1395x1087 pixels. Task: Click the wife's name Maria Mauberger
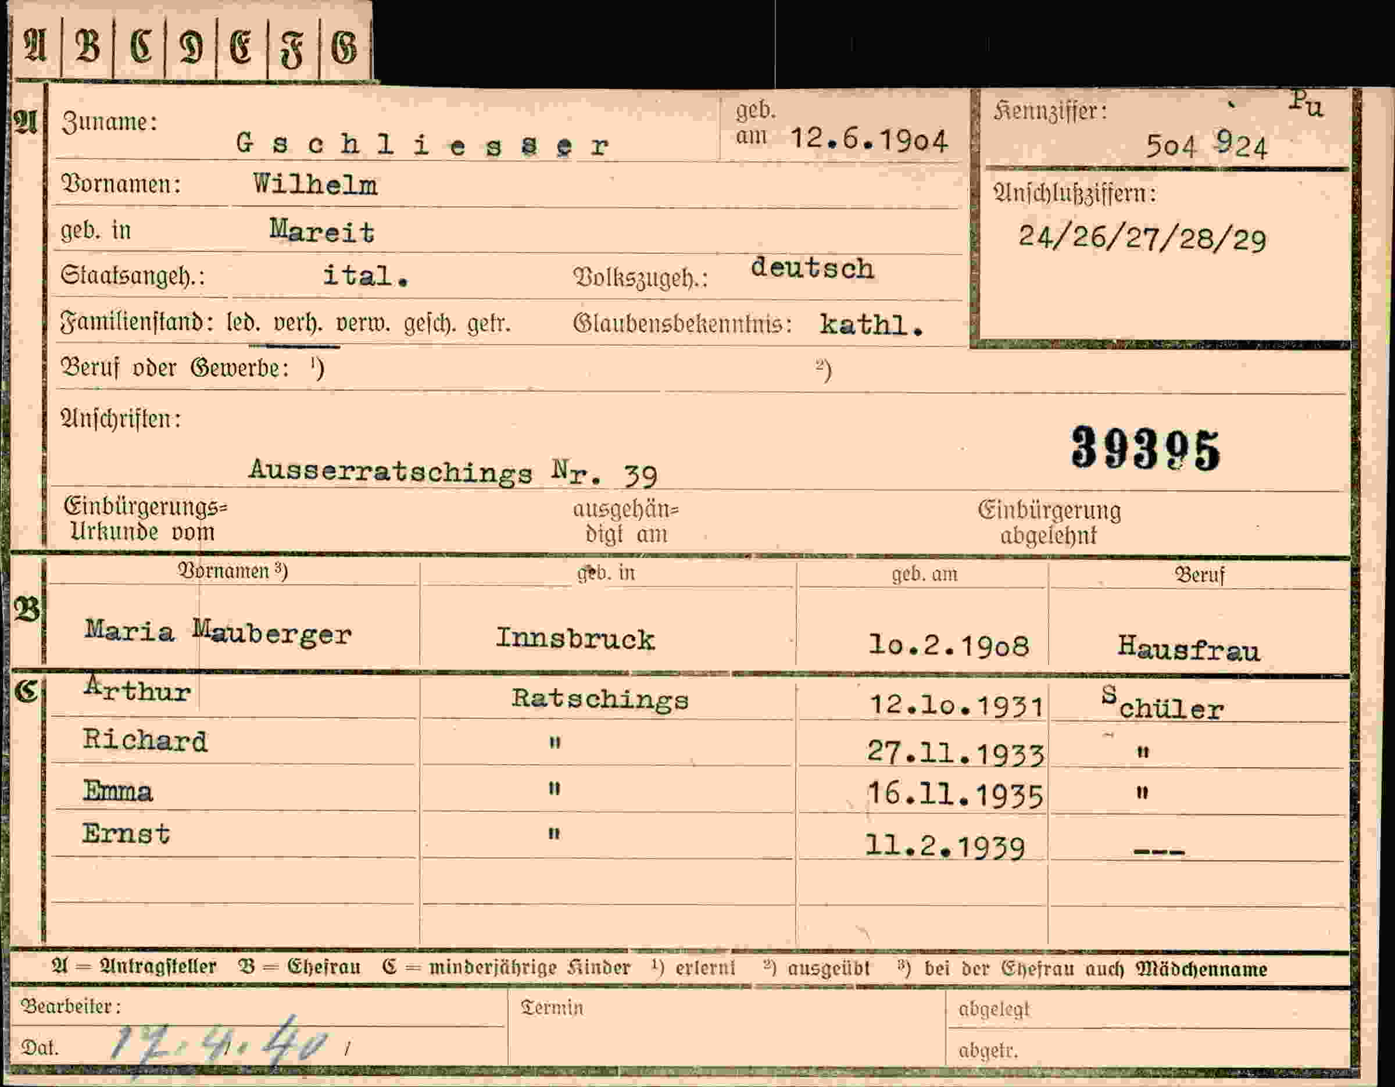click(219, 632)
